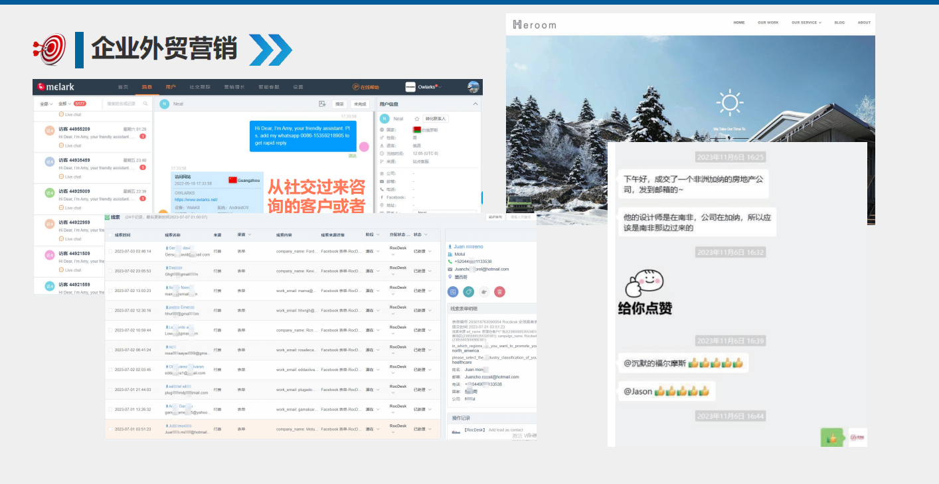Click the magnifier icon in visitor search box
This screenshot has height=484, width=939.
click(x=145, y=104)
